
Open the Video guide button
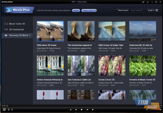click(89, 11)
